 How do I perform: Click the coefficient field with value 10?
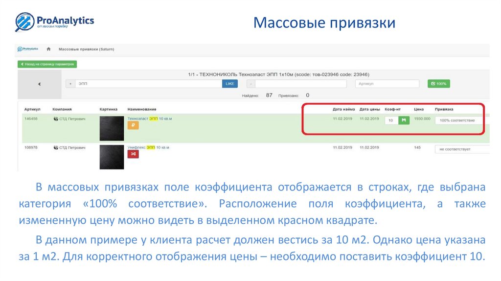(391, 120)
